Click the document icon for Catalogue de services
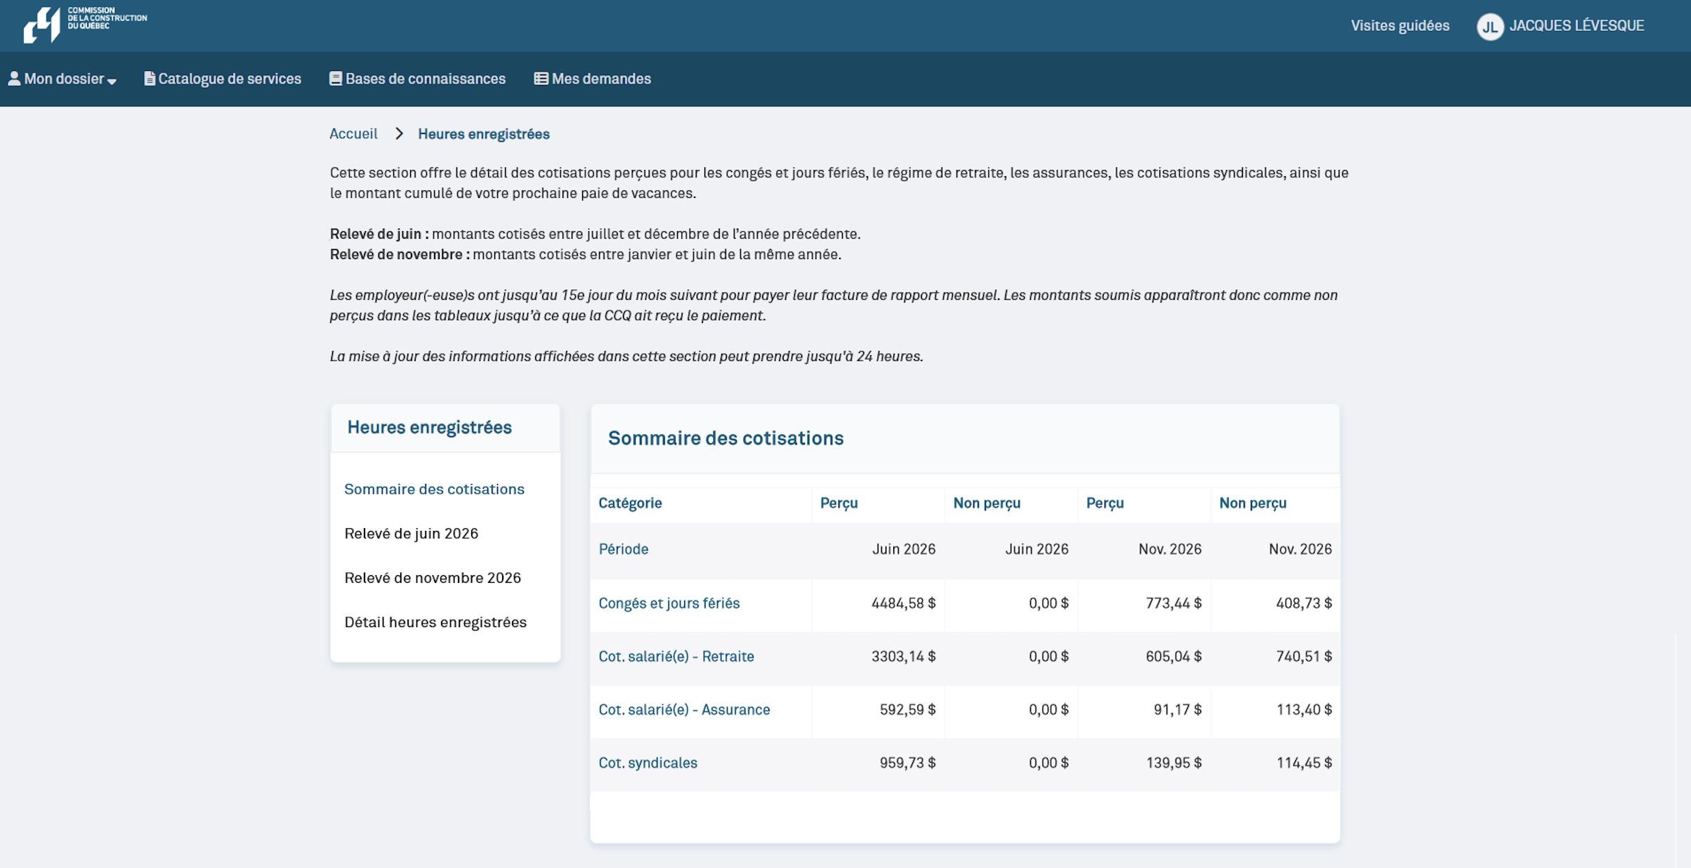Image resolution: width=1691 pixels, height=868 pixels. click(150, 79)
